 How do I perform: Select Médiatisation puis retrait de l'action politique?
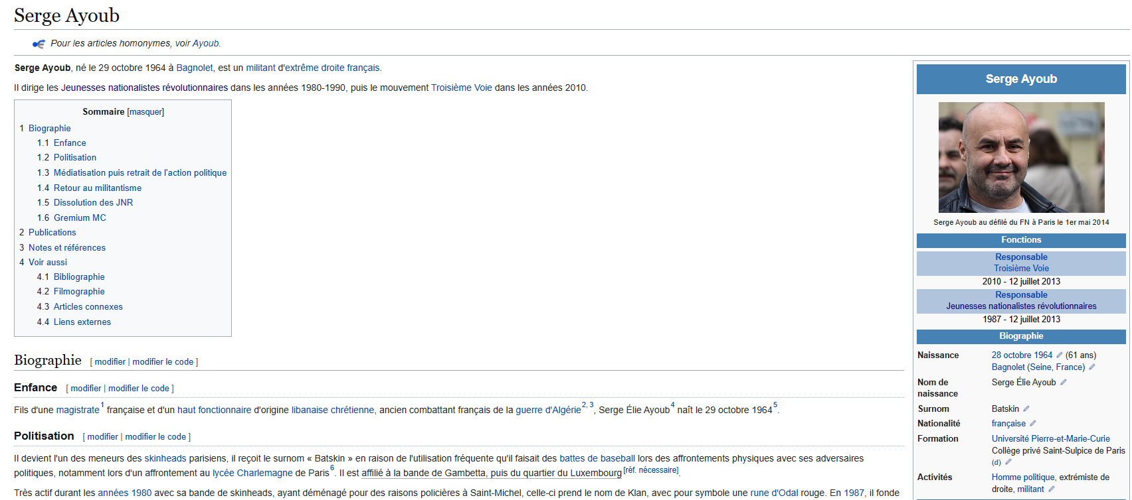(x=140, y=173)
